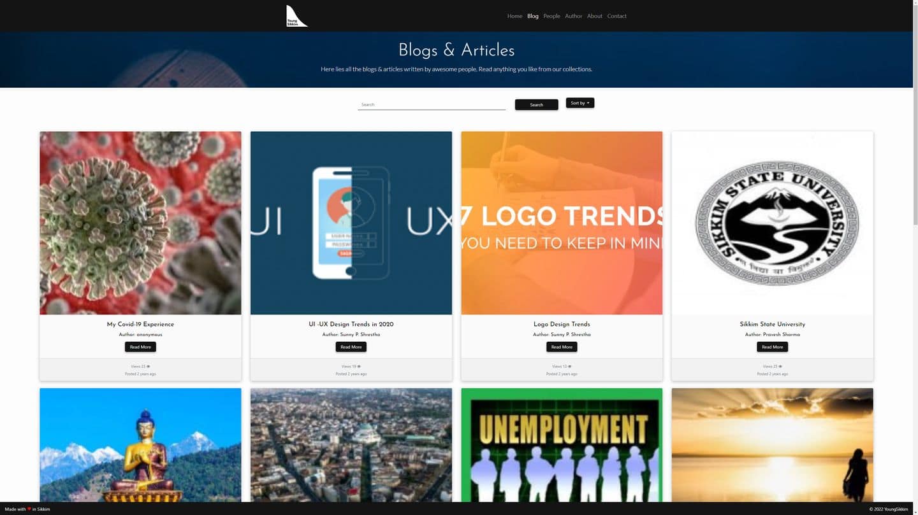
Task: Open the Author nav link
Action: coord(573,16)
